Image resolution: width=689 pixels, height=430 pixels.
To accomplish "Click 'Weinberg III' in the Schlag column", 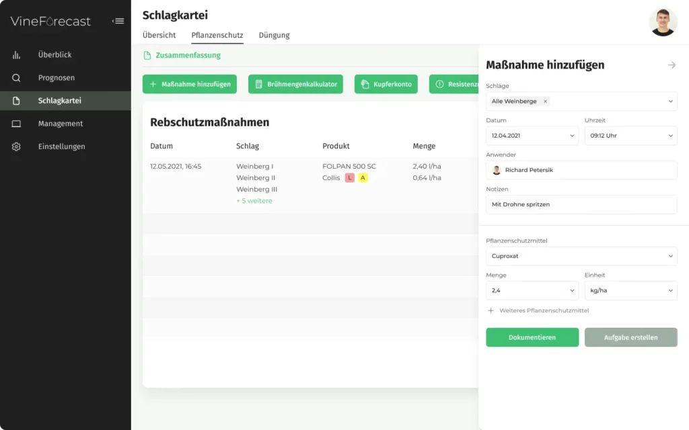I will (256, 189).
